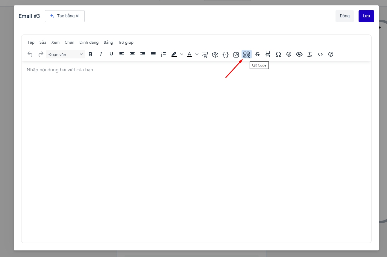This screenshot has height=257, width=387.
Task: Toggle bold formatting
Action: pos(90,54)
